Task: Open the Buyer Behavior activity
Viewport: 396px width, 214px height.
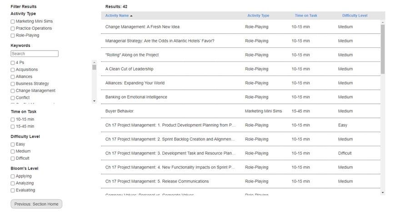Action: click(x=119, y=111)
